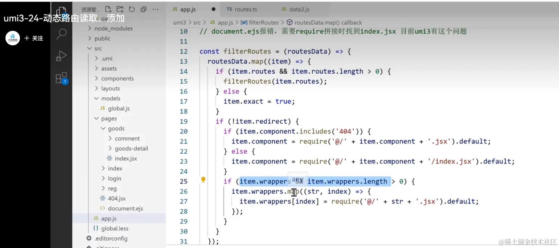The image size is (559, 248).
Task: Expand the index folder under pages
Action: click(x=115, y=168)
